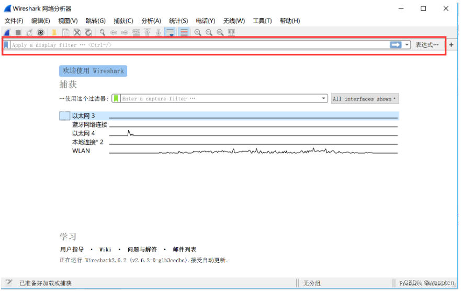
Task: Open the 问题与解答 link
Action: click(142, 250)
